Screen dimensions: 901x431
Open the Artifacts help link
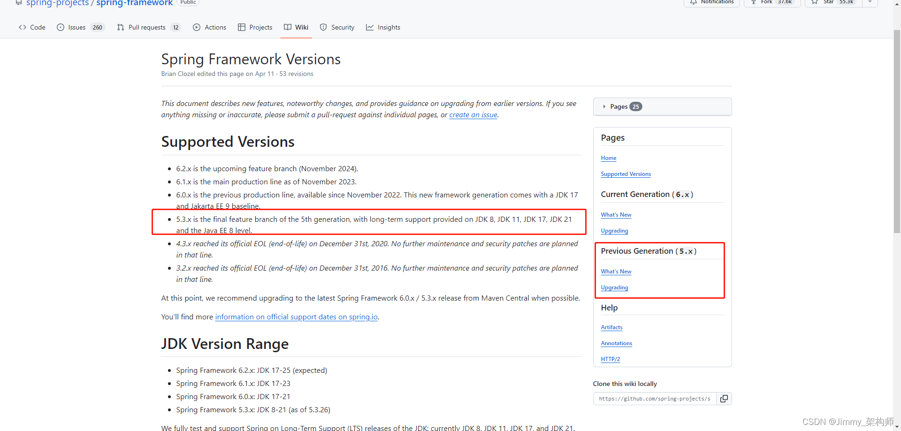tap(611, 327)
